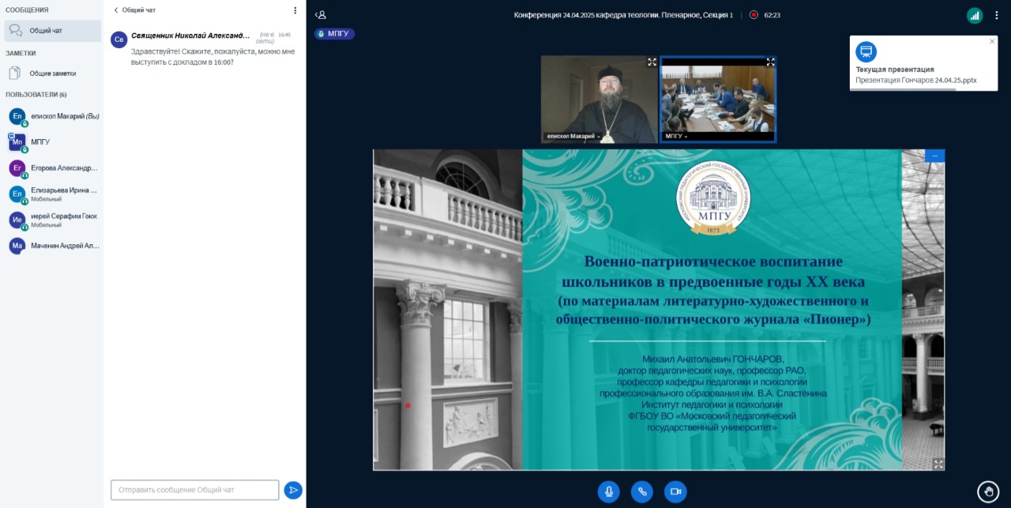The height and width of the screenshot is (508, 1011).
Task: Select user МПГУ in the list
Action: click(x=52, y=142)
